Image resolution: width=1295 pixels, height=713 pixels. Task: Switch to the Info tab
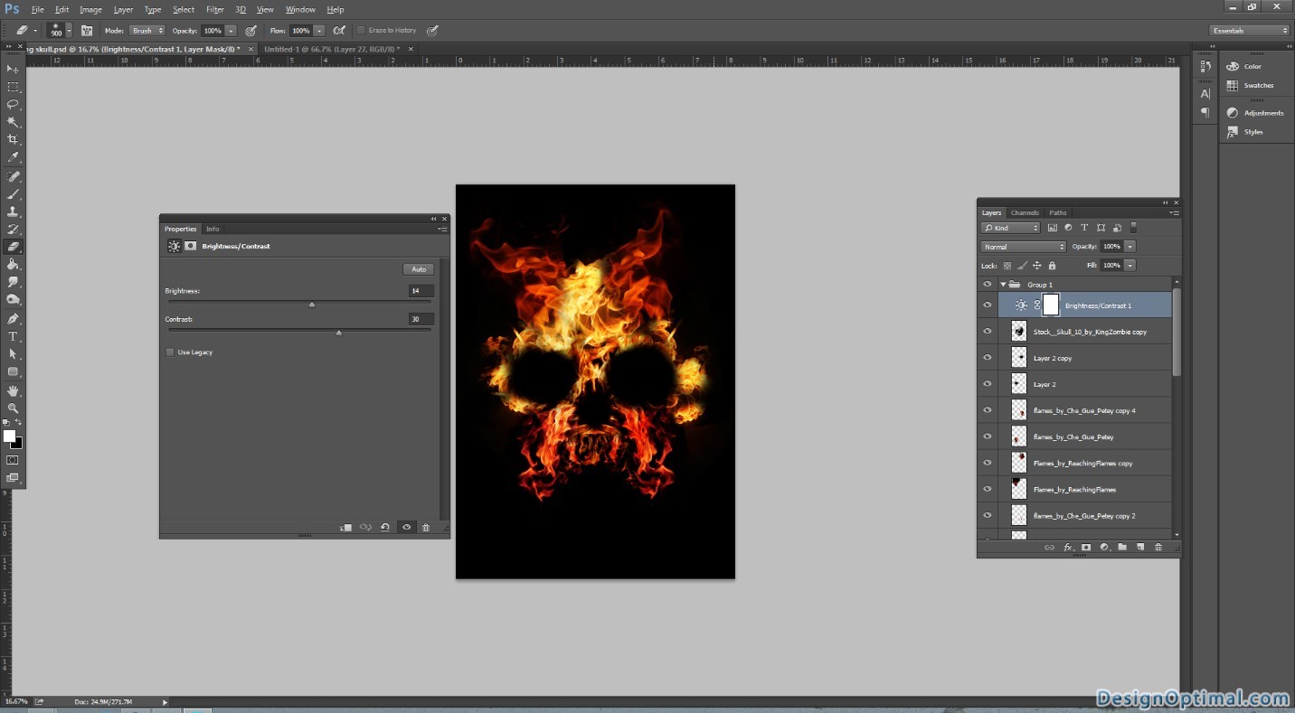coord(213,229)
